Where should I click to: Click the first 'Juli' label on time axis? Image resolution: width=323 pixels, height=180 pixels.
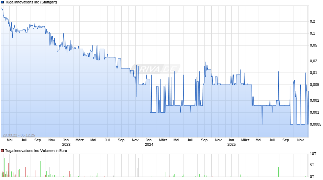pos(24,140)
